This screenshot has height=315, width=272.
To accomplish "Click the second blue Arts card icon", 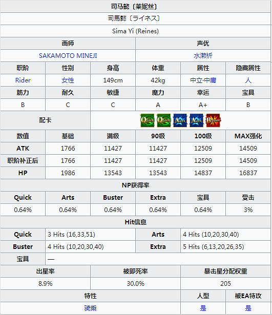I will pos(197,120).
